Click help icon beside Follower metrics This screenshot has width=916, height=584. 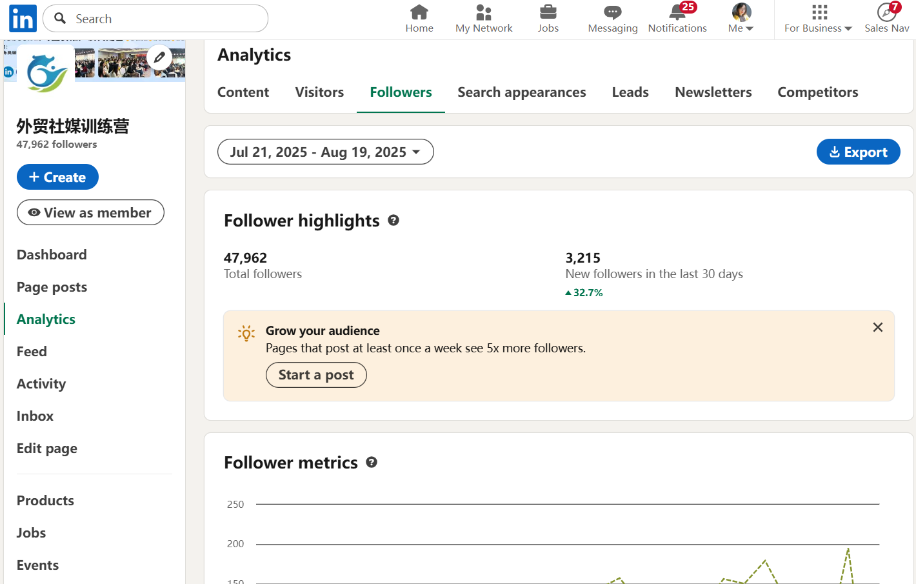coord(372,463)
